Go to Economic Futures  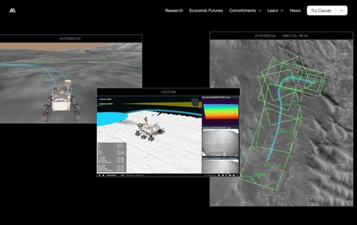(x=206, y=11)
